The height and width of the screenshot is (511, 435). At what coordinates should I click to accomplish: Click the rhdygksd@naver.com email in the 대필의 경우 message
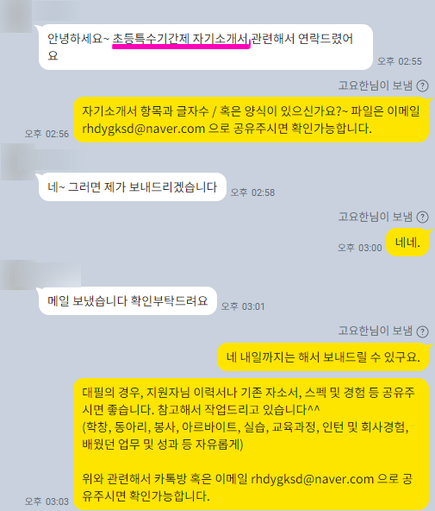click(312, 479)
